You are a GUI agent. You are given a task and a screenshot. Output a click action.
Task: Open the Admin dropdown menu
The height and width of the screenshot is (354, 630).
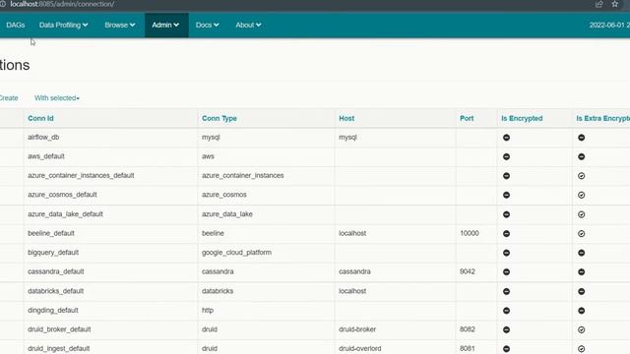[165, 25]
